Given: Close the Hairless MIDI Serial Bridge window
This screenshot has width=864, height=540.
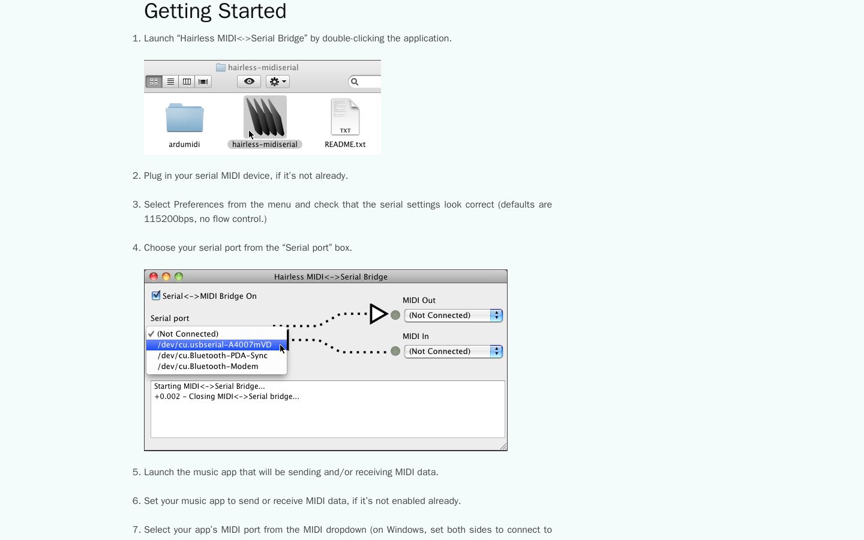Looking at the screenshot, I should click(x=154, y=277).
